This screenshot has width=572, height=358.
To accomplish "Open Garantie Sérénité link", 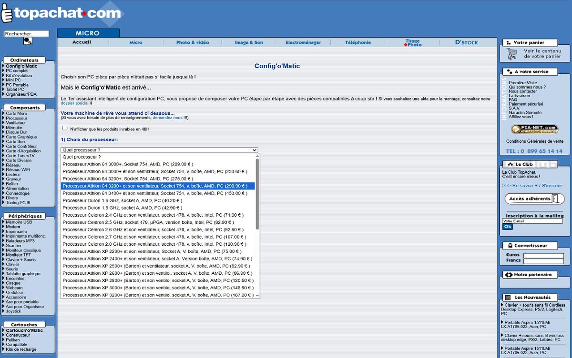I will 526,112.
